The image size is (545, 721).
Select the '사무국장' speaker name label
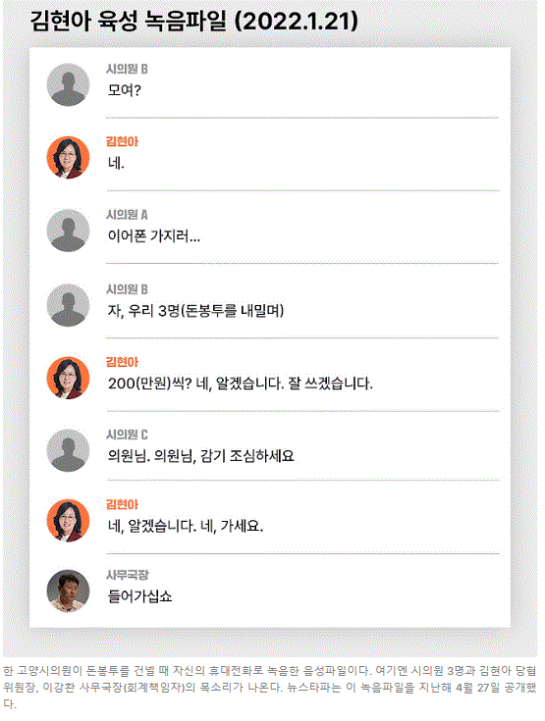[128, 575]
